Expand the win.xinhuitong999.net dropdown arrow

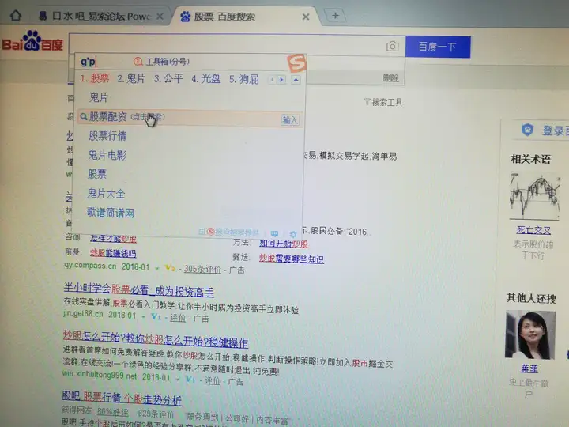178,378
